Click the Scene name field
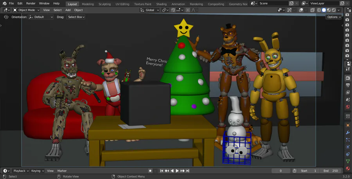The width and height of the screenshot is (352, 179). pos(273,4)
